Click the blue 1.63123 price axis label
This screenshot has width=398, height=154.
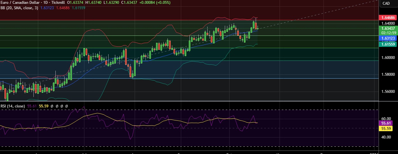coord(387,38)
